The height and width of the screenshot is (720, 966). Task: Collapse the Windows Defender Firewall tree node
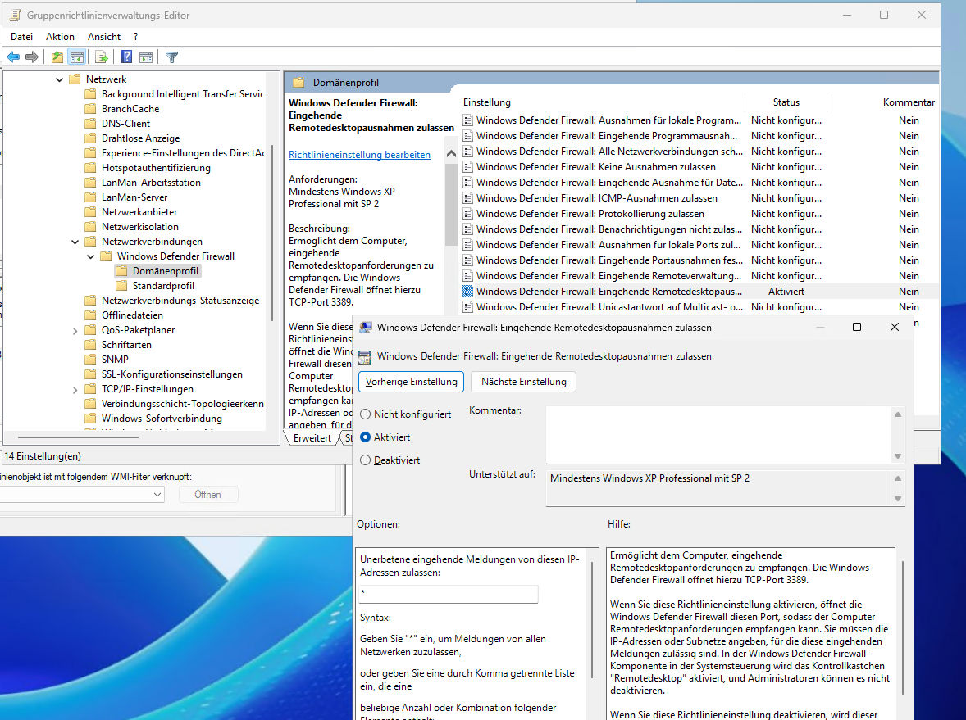pos(90,256)
